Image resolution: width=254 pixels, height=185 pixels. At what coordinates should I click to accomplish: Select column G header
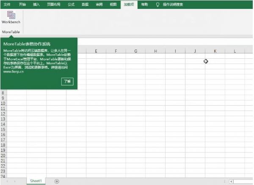(x=136, y=51)
